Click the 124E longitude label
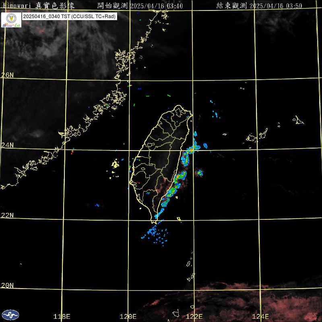Screen dimensions: 322x322 click(x=261, y=316)
